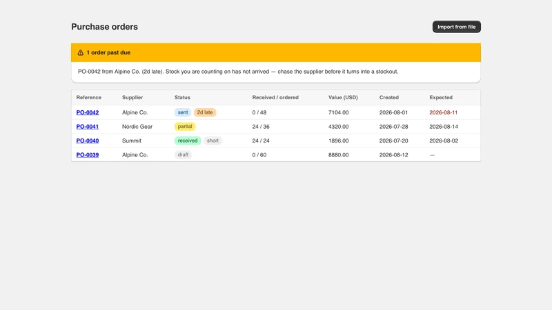Click expected date 2026-08-14

444,127
